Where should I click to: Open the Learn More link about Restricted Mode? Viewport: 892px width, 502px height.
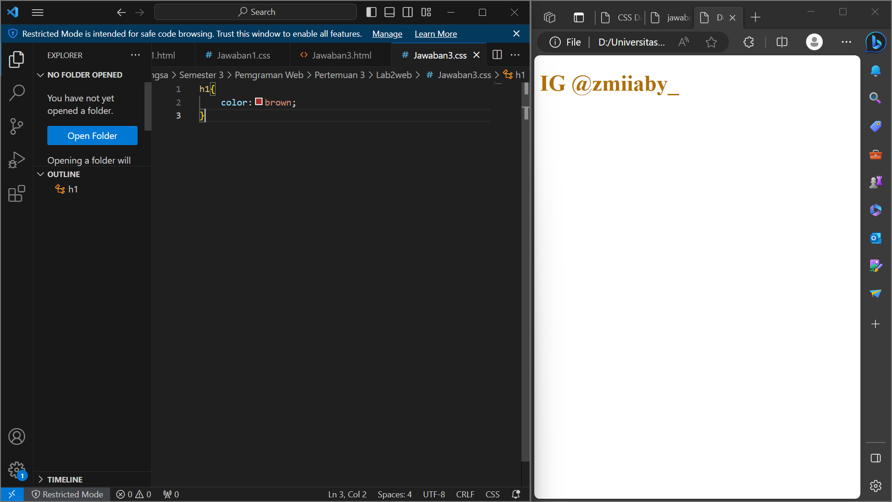(x=435, y=33)
